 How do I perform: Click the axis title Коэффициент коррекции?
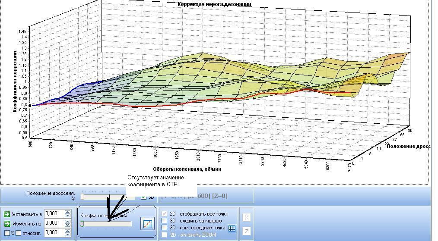click(x=15, y=82)
